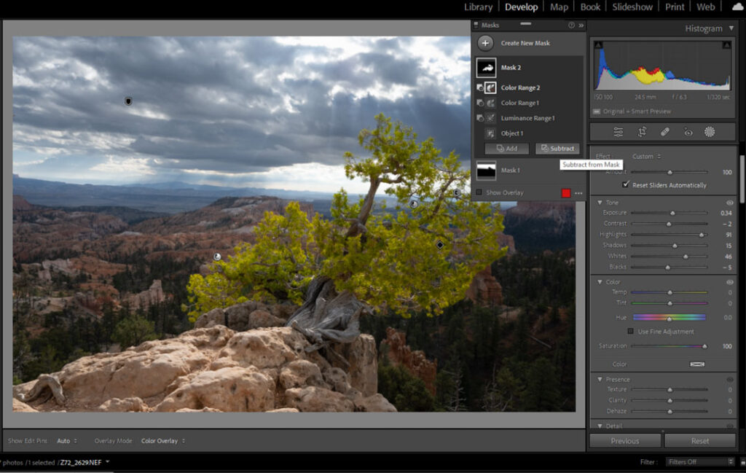746x473 pixels.
Task: Click the mask pin left of the tree foliage
Action: tap(217, 257)
